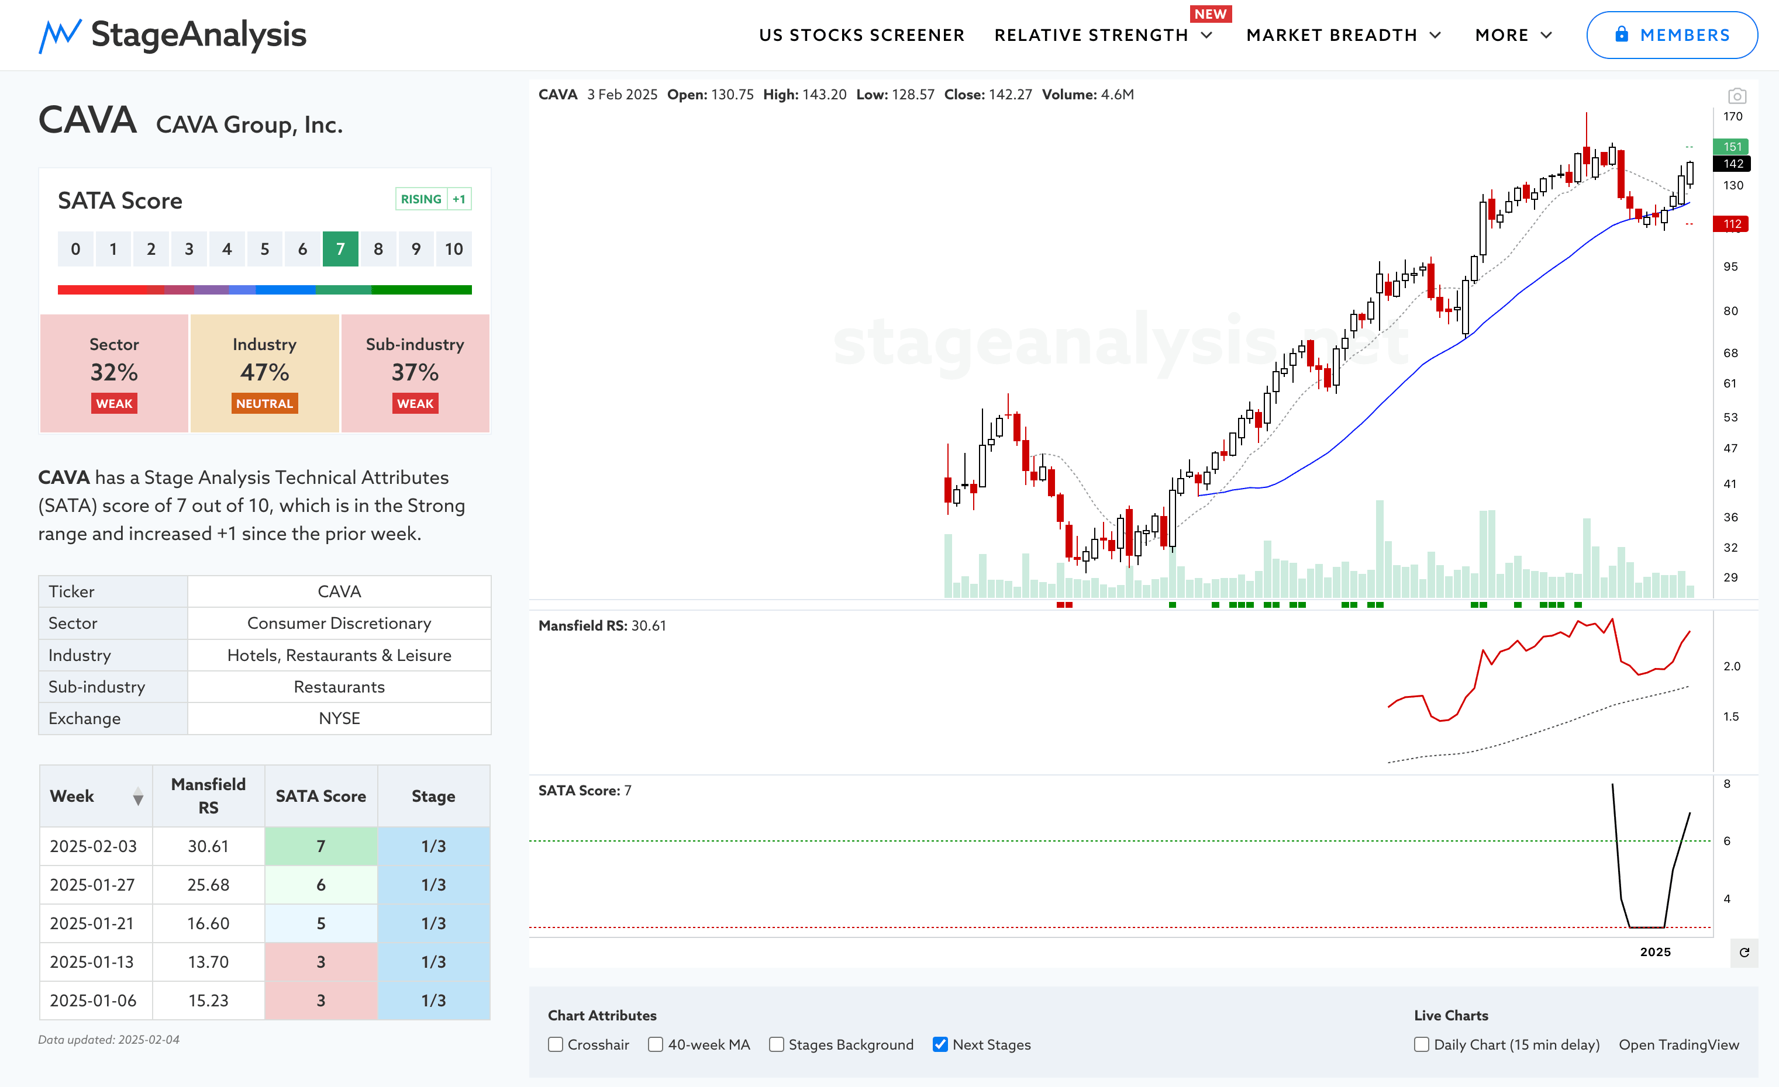Click the CAVA ticker table cell
Image resolution: width=1779 pixels, height=1087 pixels.
[339, 591]
